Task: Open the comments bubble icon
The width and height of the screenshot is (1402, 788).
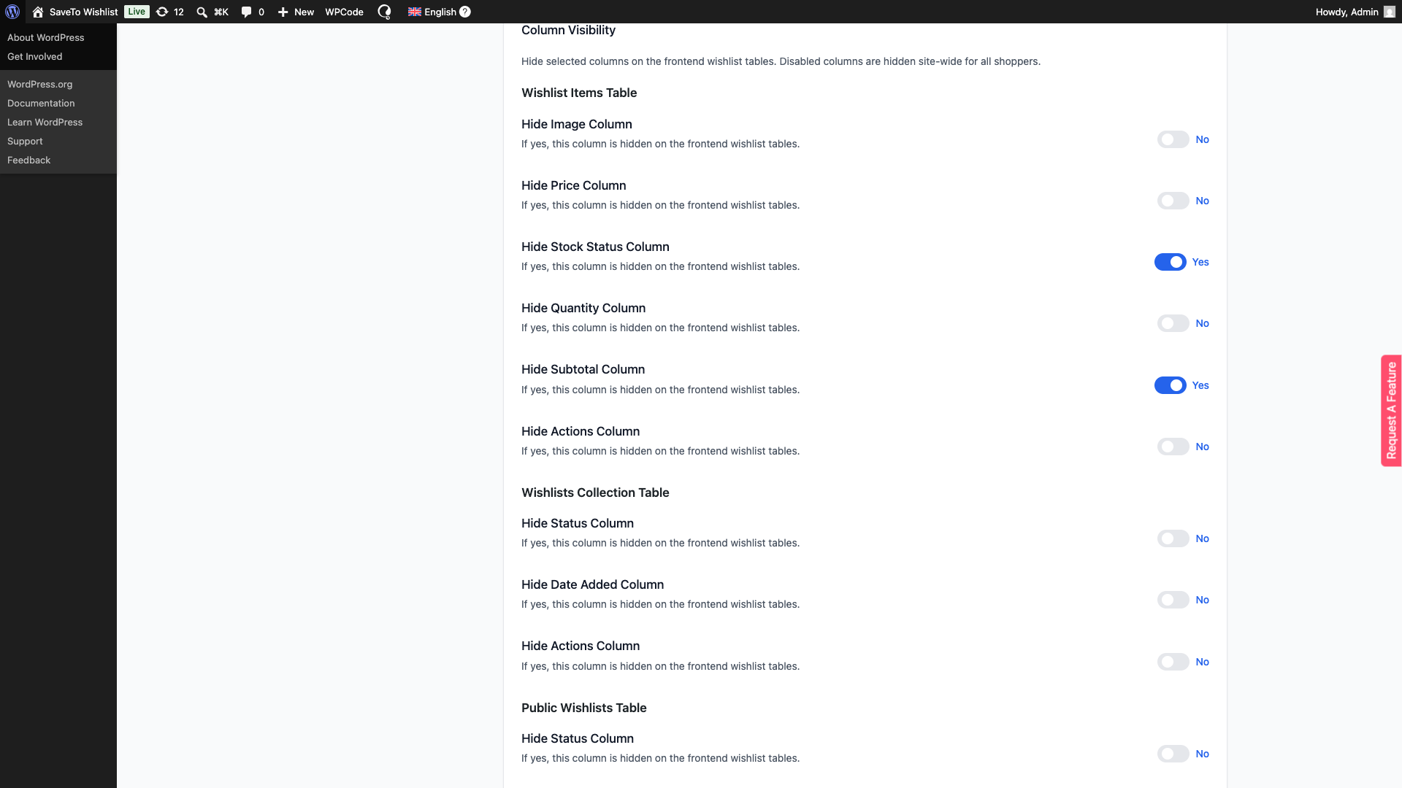Action: (246, 12)
